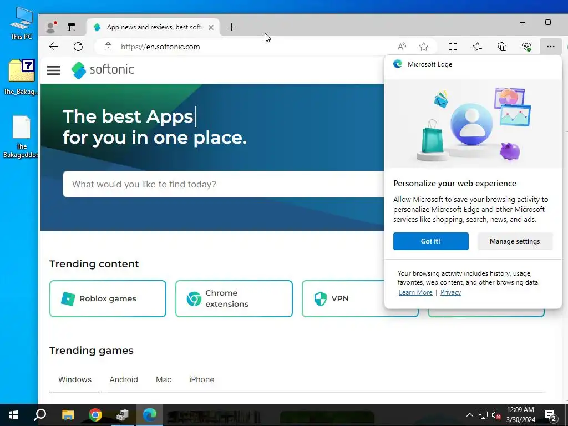
Task: Open This PC desktop icon
Action: point(21,23)
